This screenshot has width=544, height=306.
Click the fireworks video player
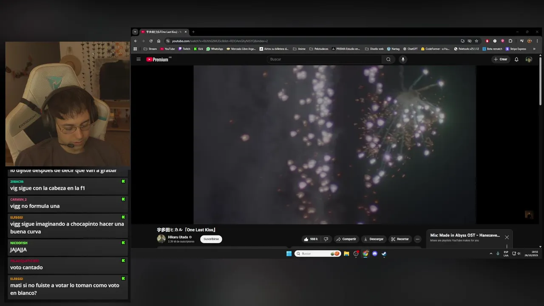coord(334,144)
